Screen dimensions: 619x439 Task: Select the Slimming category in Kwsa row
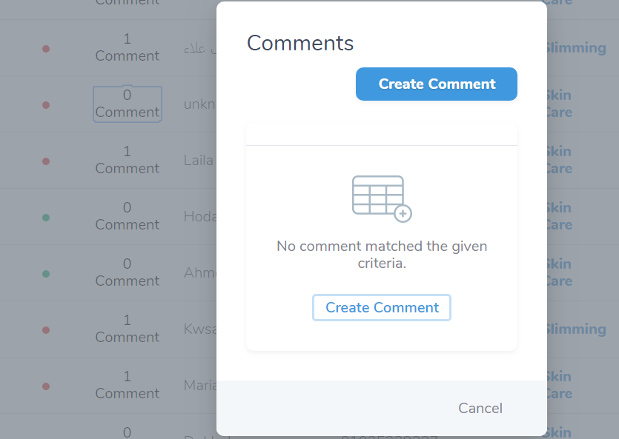[575, 329]
